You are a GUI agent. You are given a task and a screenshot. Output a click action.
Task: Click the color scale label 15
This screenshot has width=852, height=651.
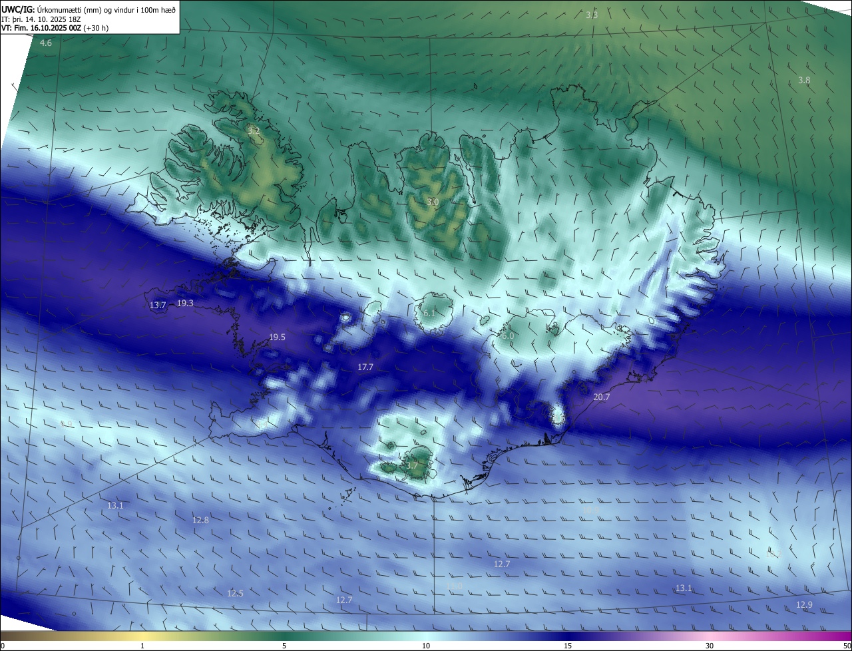[568, 646]
